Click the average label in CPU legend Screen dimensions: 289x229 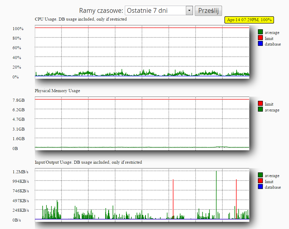pyautogui.click(x=272, y=33)
